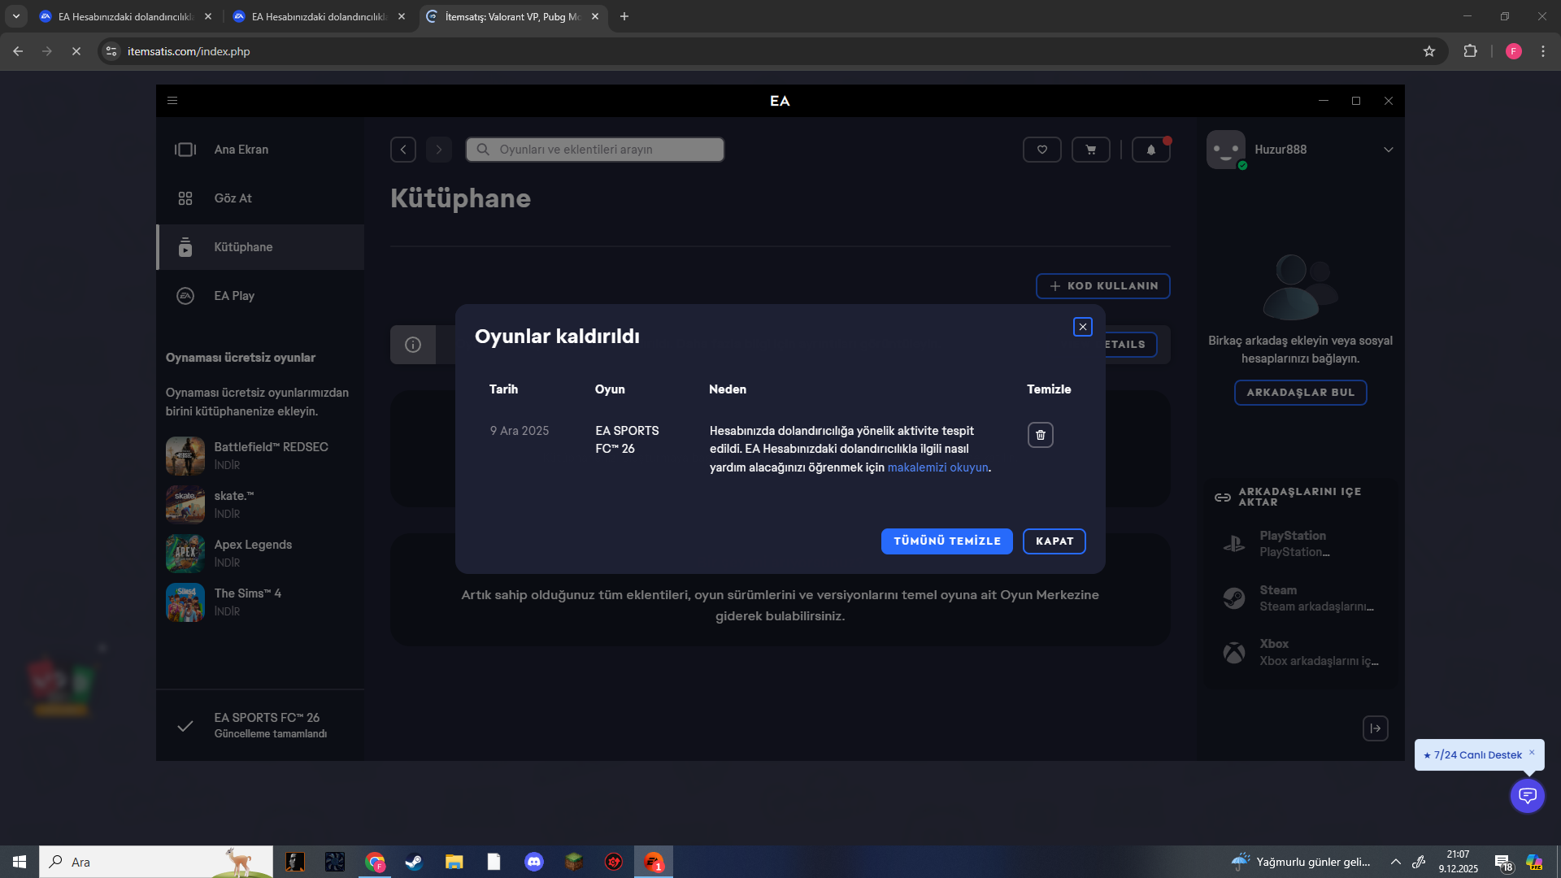This screenshot has height=878, width=1561.
Task: Open the skate. game thumbnail
Action: click(x=185, y=504)
